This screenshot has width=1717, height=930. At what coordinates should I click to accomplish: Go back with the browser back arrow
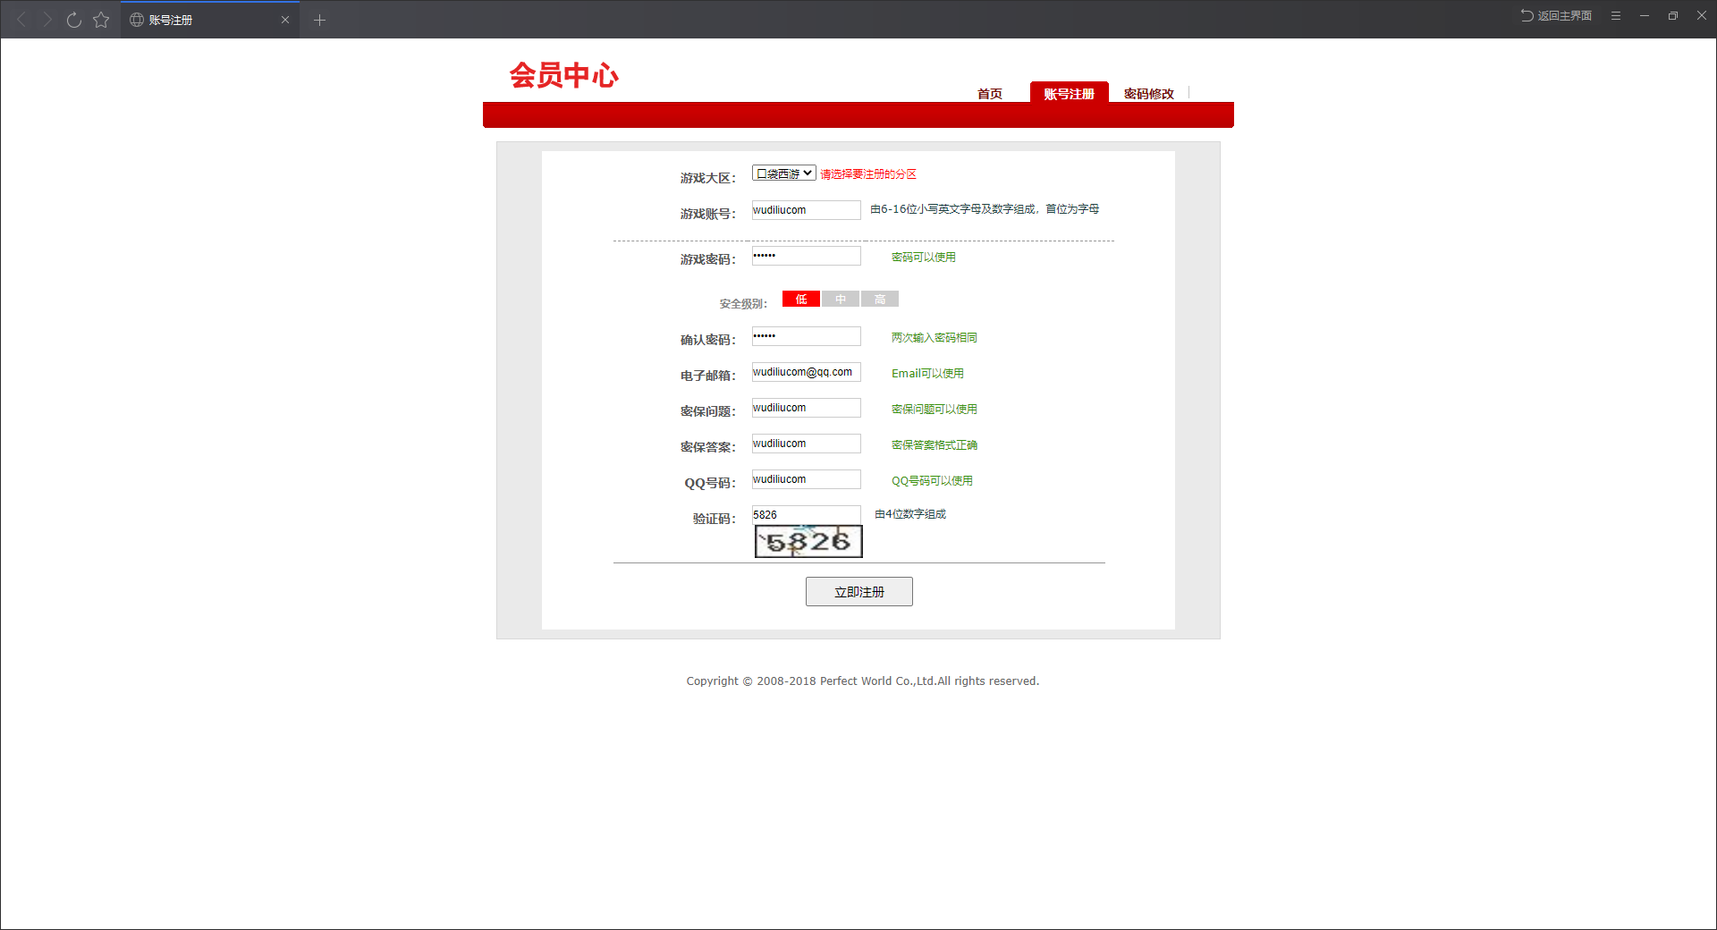21,20
